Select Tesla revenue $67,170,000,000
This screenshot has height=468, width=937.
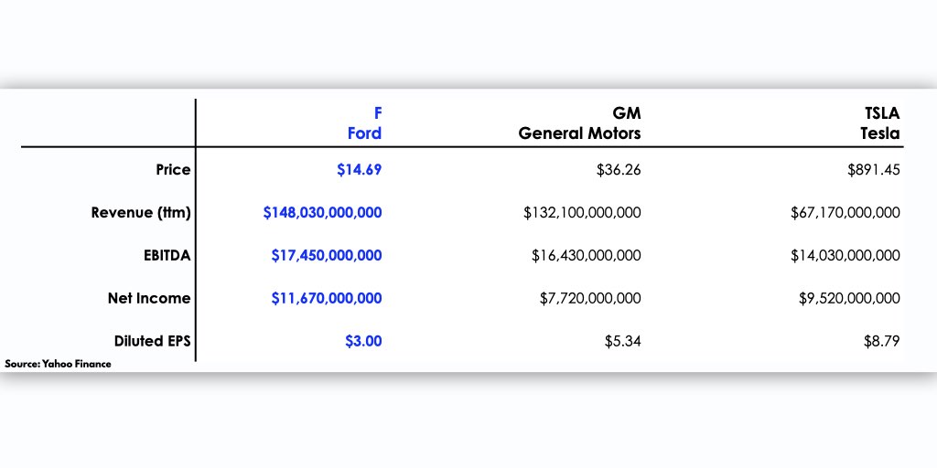845,213
